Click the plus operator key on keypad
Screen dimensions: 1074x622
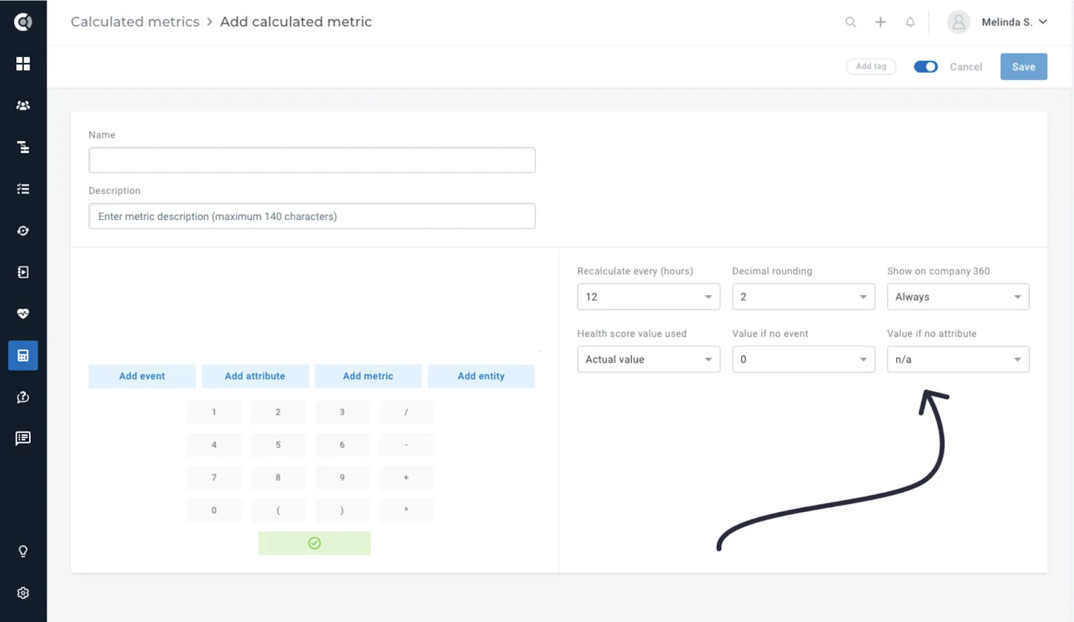click(x=406, y=477)
